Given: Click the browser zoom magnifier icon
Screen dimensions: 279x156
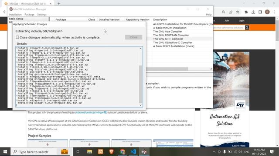Looking at the screenshot, I should 224,12.
